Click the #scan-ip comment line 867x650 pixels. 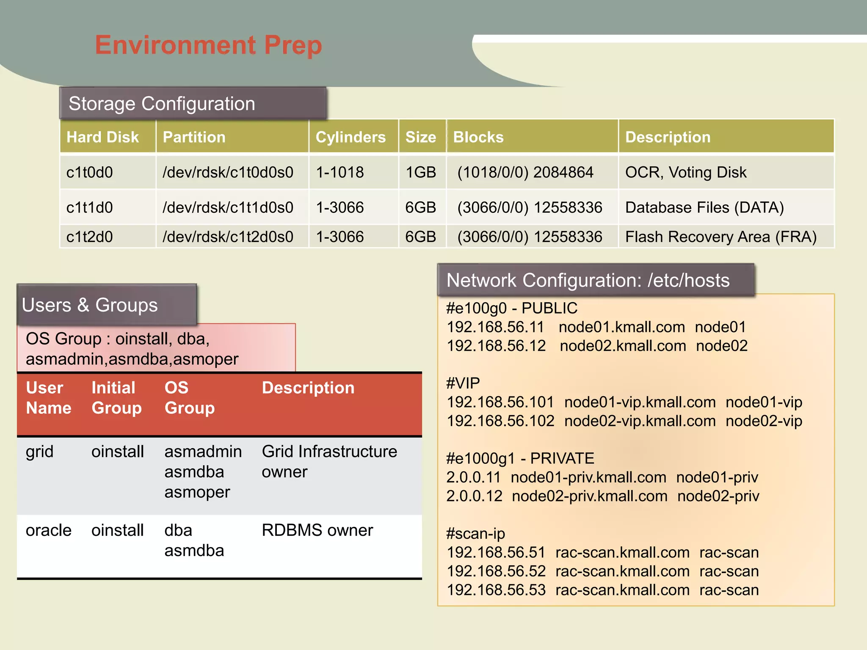[476, 534]
